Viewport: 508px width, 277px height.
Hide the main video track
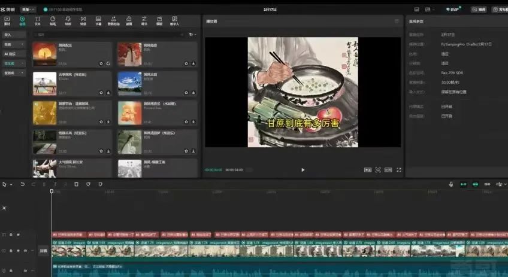click(18, 251)
